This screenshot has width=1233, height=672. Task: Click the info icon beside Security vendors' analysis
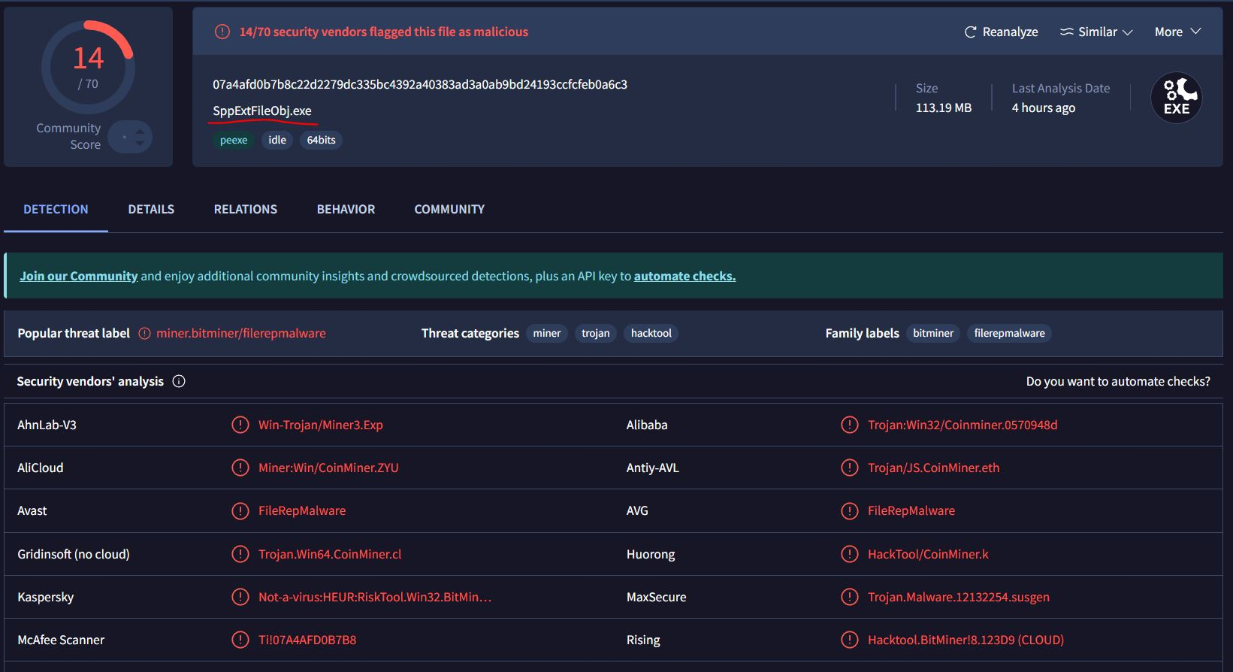tap(179, 381)
